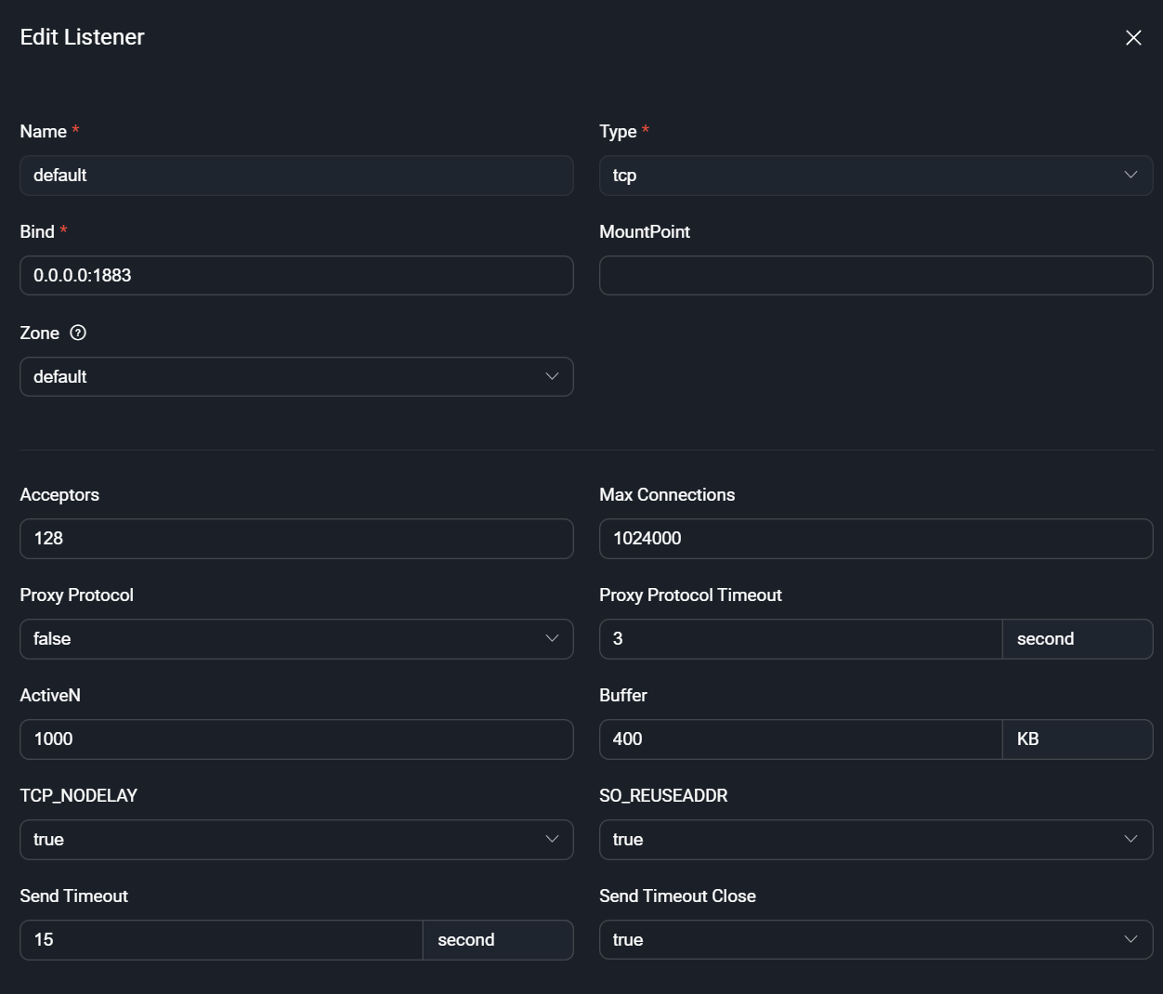This screenshot has width=1163, height=994.
Task: Click the KB unit of Buffer
Action: [1077, 739]
